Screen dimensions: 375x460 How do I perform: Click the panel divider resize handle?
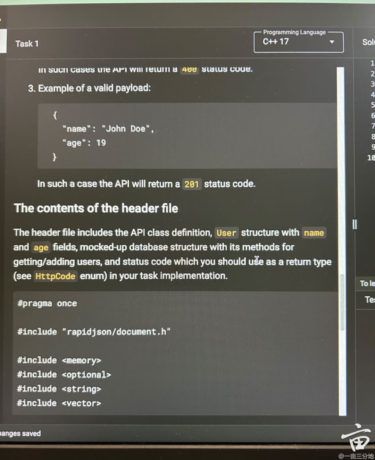click(x=355, y=224)
